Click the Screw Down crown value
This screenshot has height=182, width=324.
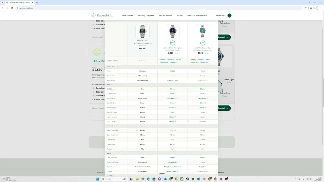pos(202,171)
